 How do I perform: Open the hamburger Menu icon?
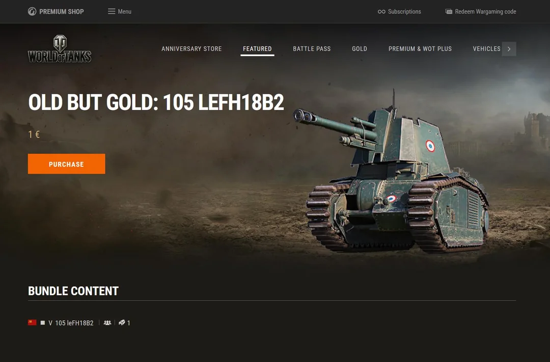click(x=112, y=12)
